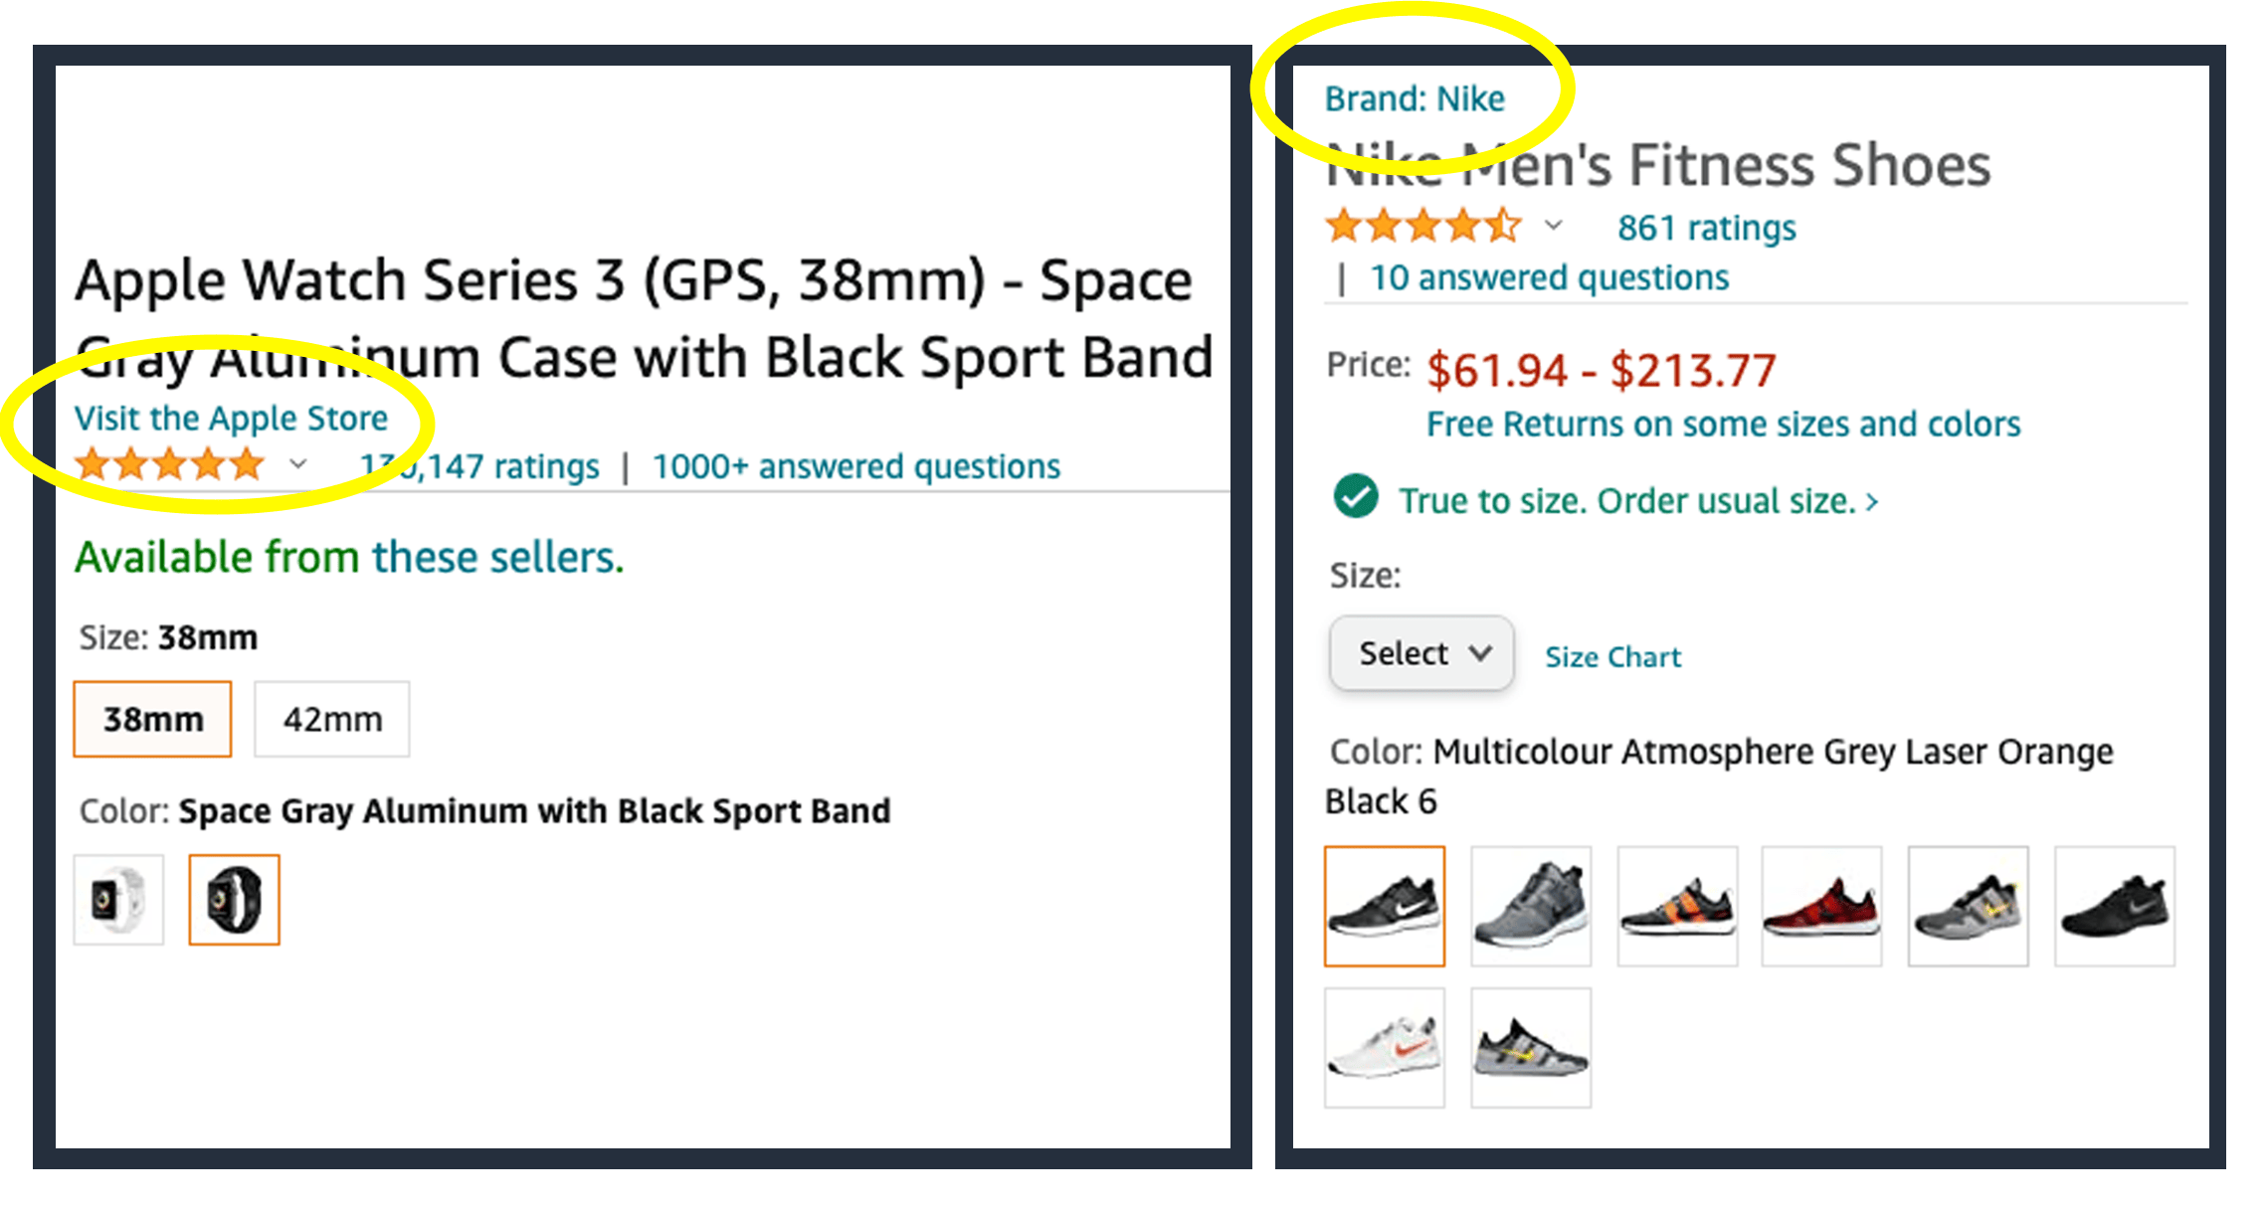Select the 38mm size option
The height and width of the screenshot is (1212, 2268).
coord(152,719)
